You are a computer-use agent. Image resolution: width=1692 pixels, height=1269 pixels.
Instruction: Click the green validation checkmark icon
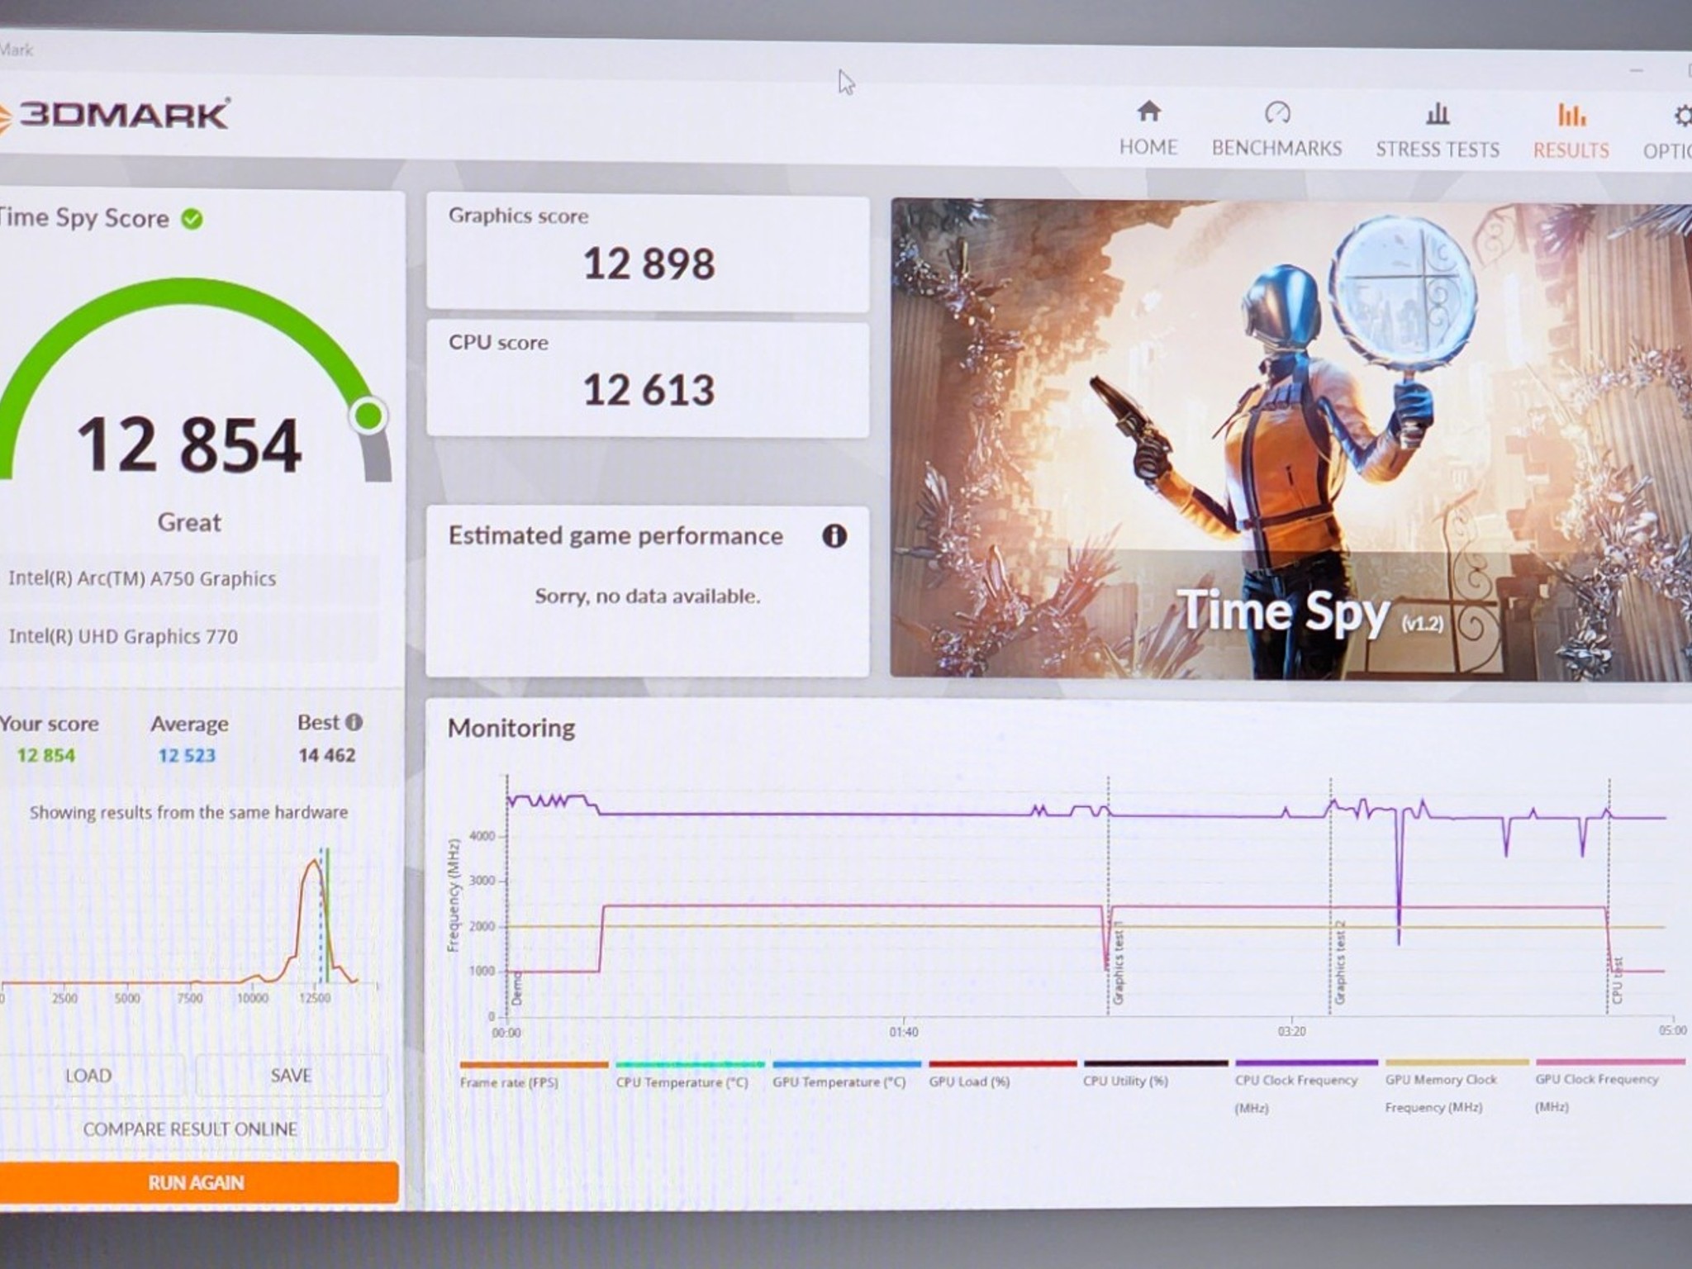[x=192, y=219]
